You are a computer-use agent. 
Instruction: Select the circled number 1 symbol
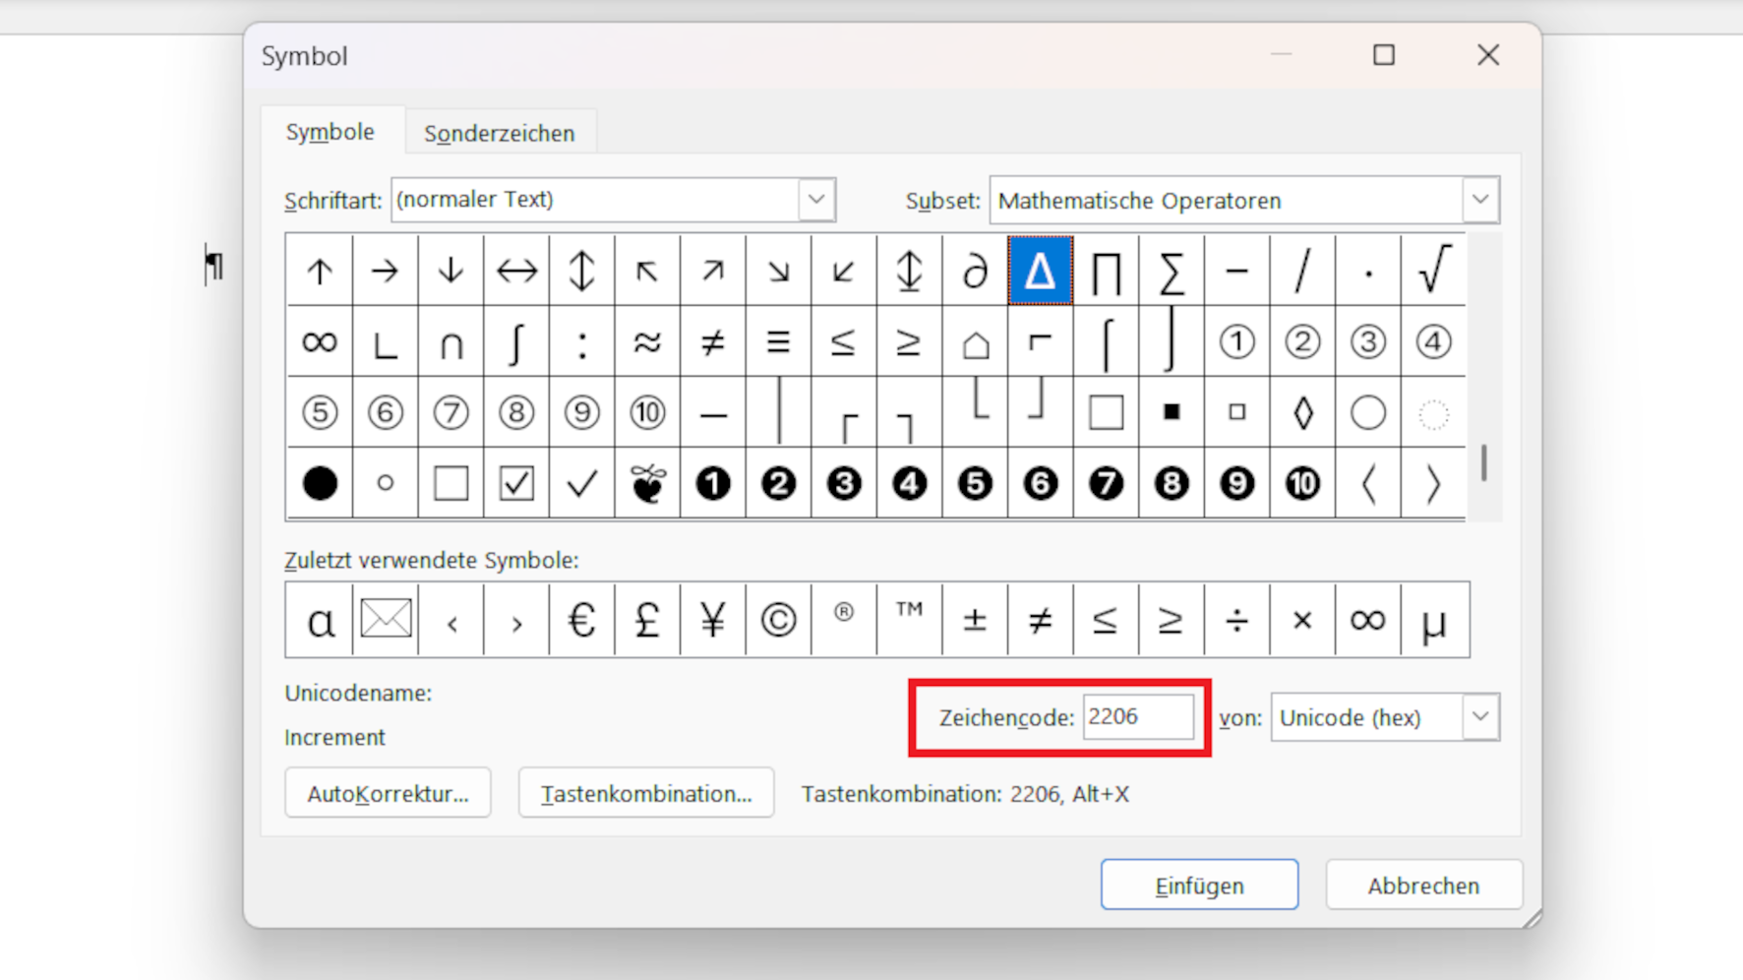[1236, 342]
